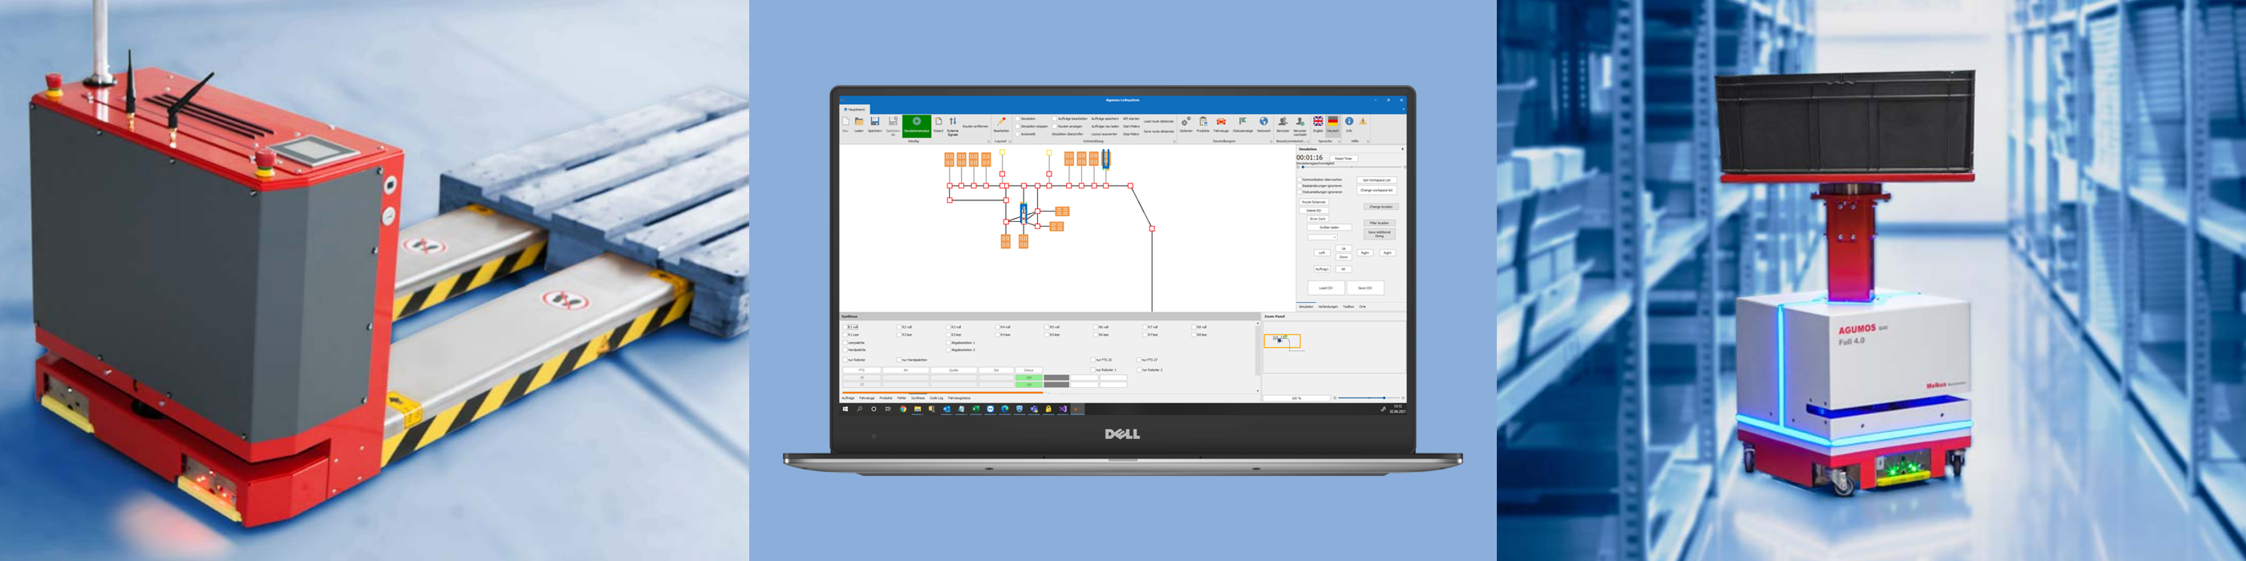Toggle the Aufträge bearbeiten checkbox
The height and width of the screenshot is (561, 2246).
pos(1054,119)
